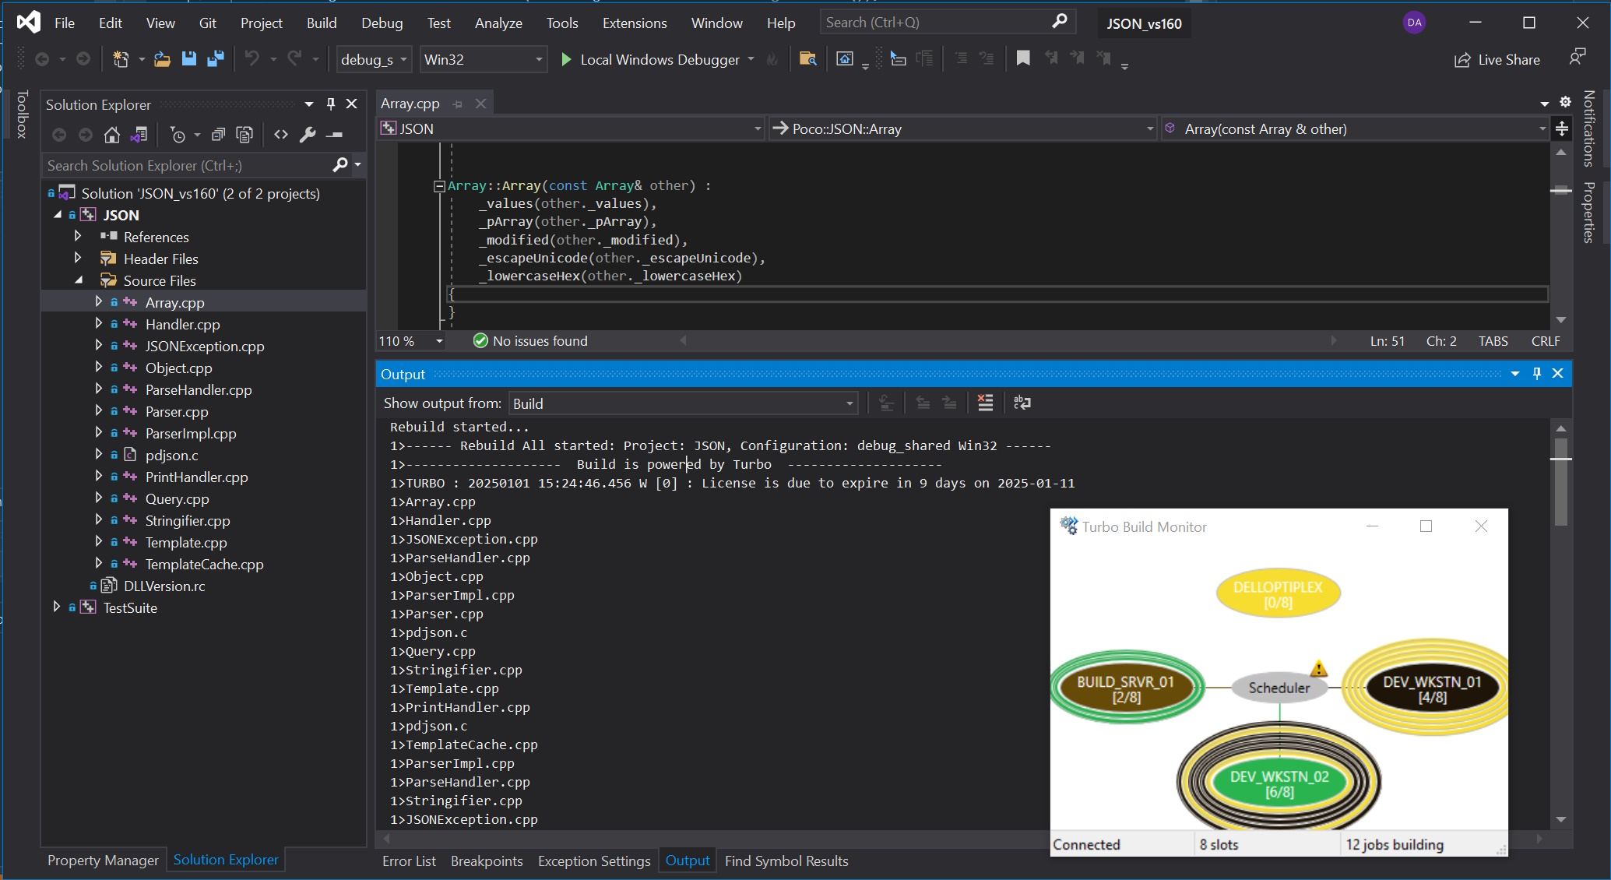
Task: Click the Open File folder icon
Action: (162, 59)
